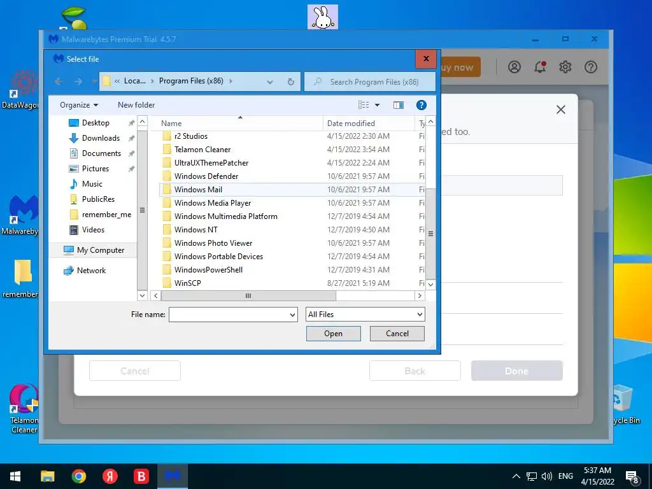Select the Recycle Bin desktop icon
Viewport: 652px width, 489px height.
click(x=626, y=404)
